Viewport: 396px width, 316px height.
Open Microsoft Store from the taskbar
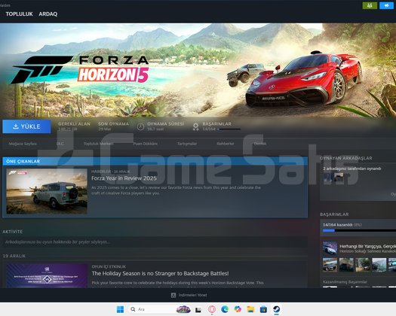263,309
